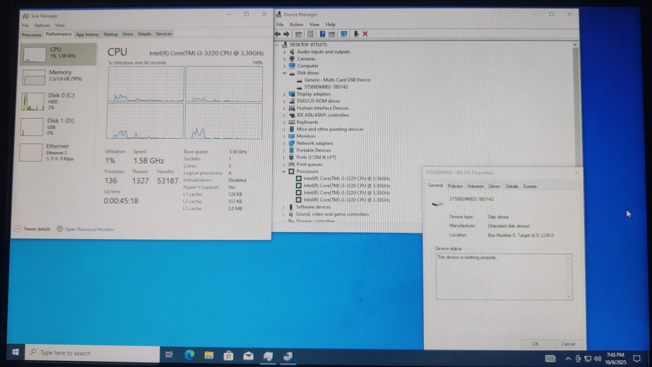The width and height of the screenshot is (652, 367).
Task: Click the red X uninstall device icon
Action: click(365, 34)
